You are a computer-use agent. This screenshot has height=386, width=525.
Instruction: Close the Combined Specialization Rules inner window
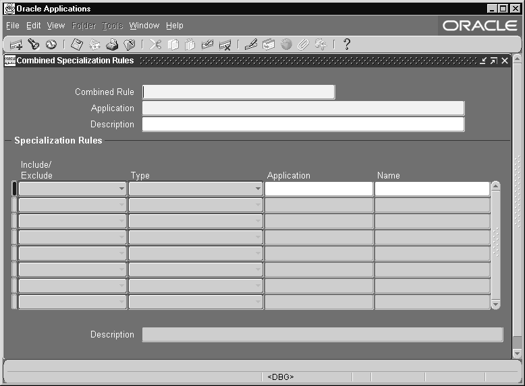tap(505, 61)
